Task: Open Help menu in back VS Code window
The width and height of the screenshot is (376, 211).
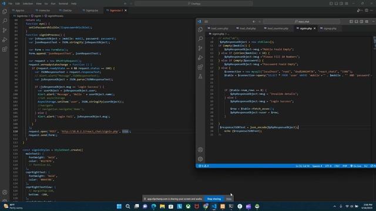Action: click(x=73, y=4)
